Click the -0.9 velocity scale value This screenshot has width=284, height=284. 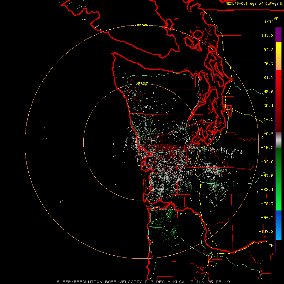pyautogui.click(x=269, y=134)
